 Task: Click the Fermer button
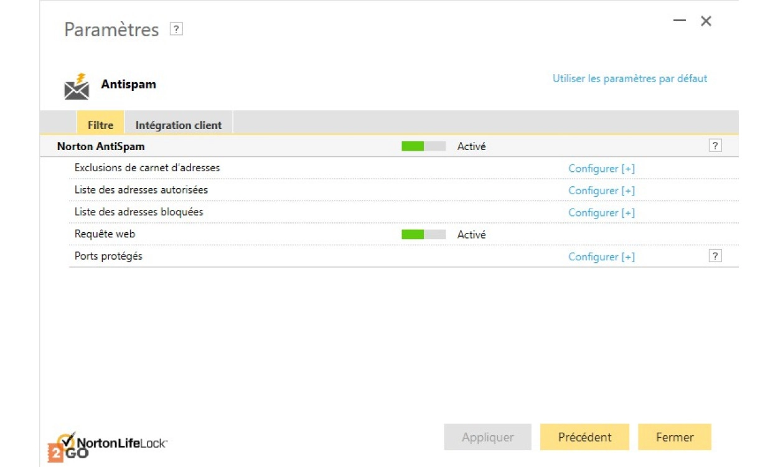tap(675, 437)
